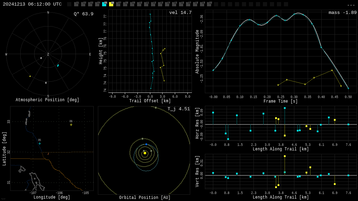358x201 pixels.
Task: Select the blue Earth dot in orbit plot
Action: [146, 144]
